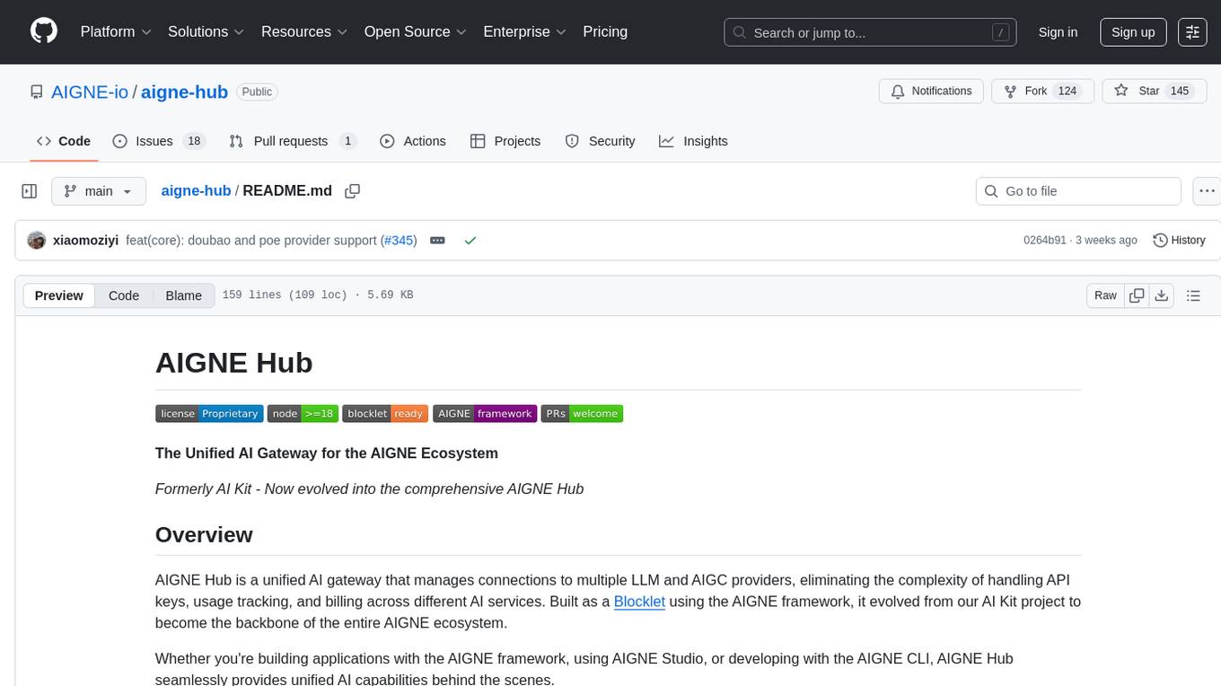Screen dimensions: 1221x686
Task: Click the PRs welcome badge
Action: (582, 414)
